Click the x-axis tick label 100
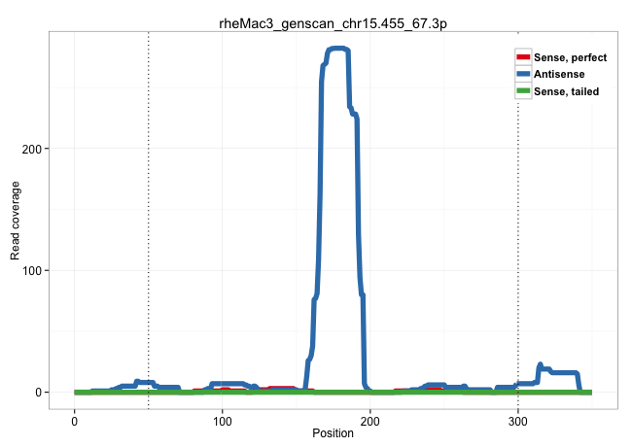Viewport: 632px width, 447px height. pos(222,419)
